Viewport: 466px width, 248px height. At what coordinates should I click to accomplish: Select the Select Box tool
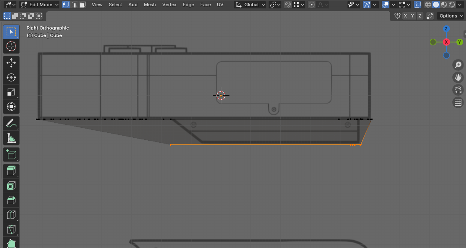[11, 32]
